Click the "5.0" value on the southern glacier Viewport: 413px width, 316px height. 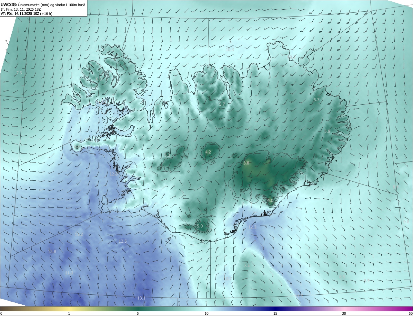(200, 226)
